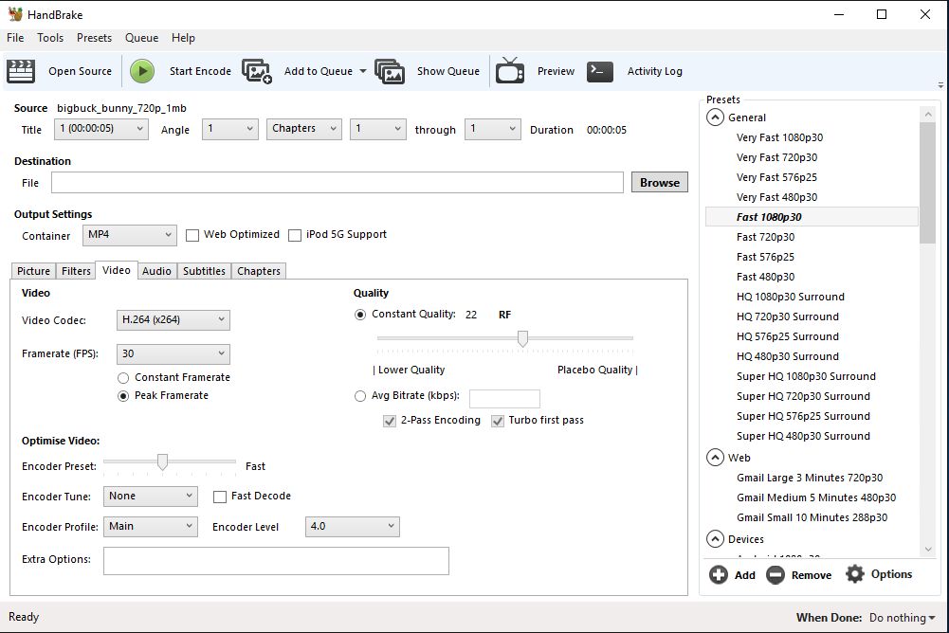
Task: Select the Avg Bitrate radio button
Action: 360,396
